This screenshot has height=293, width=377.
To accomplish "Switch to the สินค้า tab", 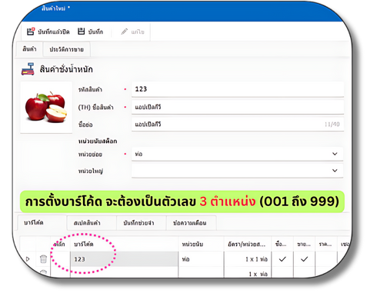I will tap(29, 49).
